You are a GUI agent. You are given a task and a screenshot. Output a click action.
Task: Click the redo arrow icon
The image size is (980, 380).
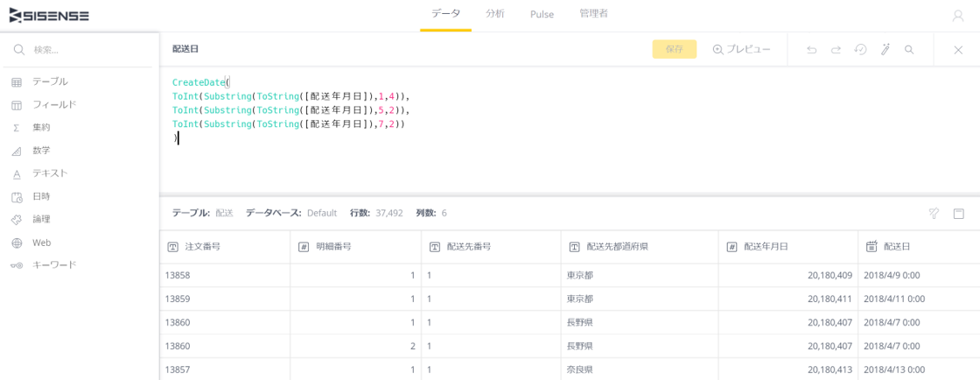click(836, 50)
